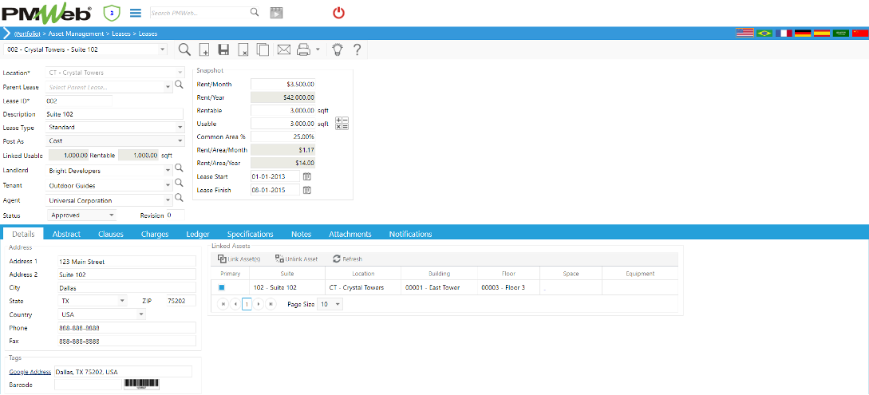Open the Status Approved dropdown

(111, 215)
